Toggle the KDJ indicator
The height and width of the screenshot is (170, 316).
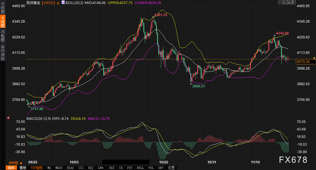tap(91, 168)
